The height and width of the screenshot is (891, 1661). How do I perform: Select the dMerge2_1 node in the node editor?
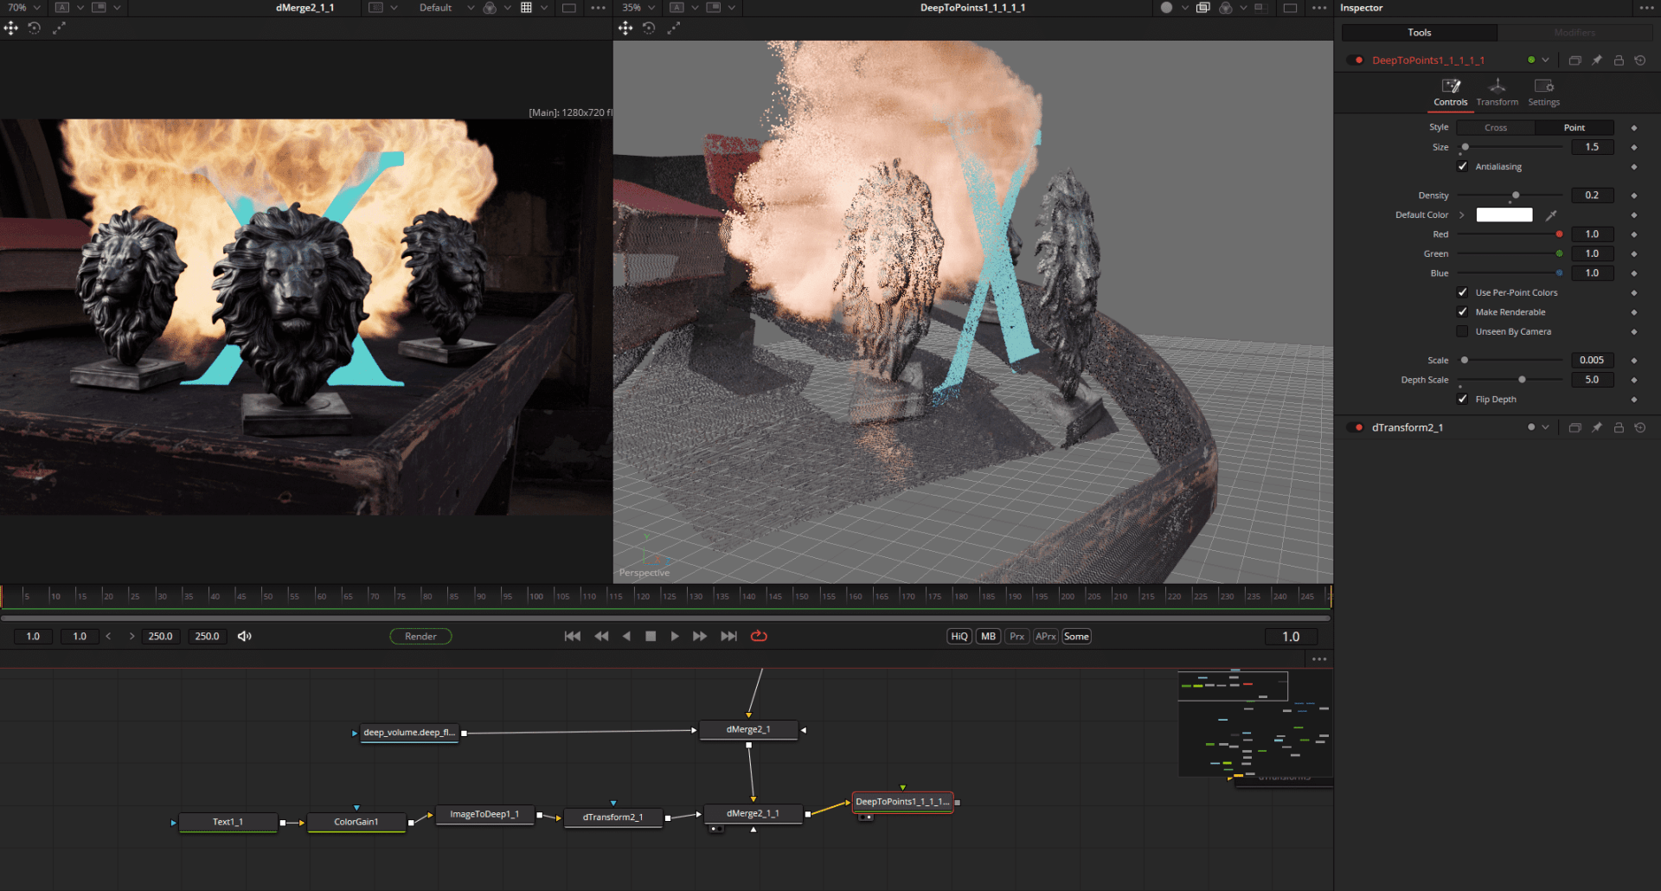point(747,729)
